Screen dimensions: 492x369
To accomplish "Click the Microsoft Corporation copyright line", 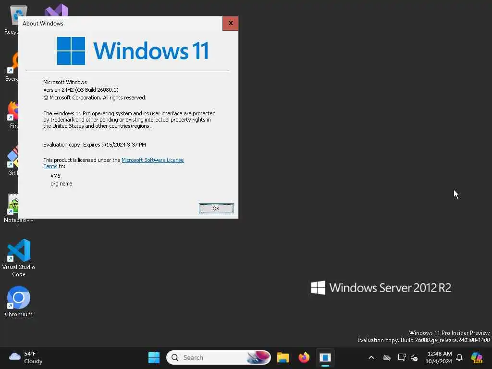I will coord(95,98).
